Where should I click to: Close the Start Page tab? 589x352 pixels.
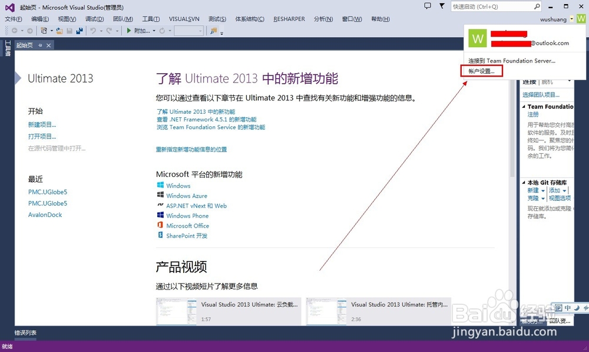[x=48, y=45]
